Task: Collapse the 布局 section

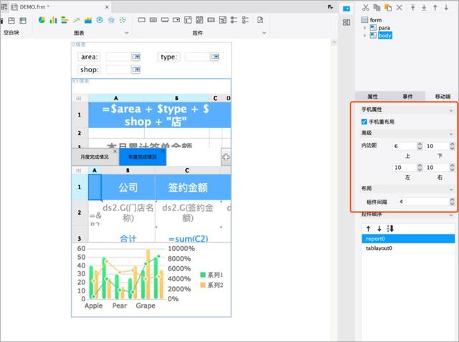Action: (x=451, y=190)
